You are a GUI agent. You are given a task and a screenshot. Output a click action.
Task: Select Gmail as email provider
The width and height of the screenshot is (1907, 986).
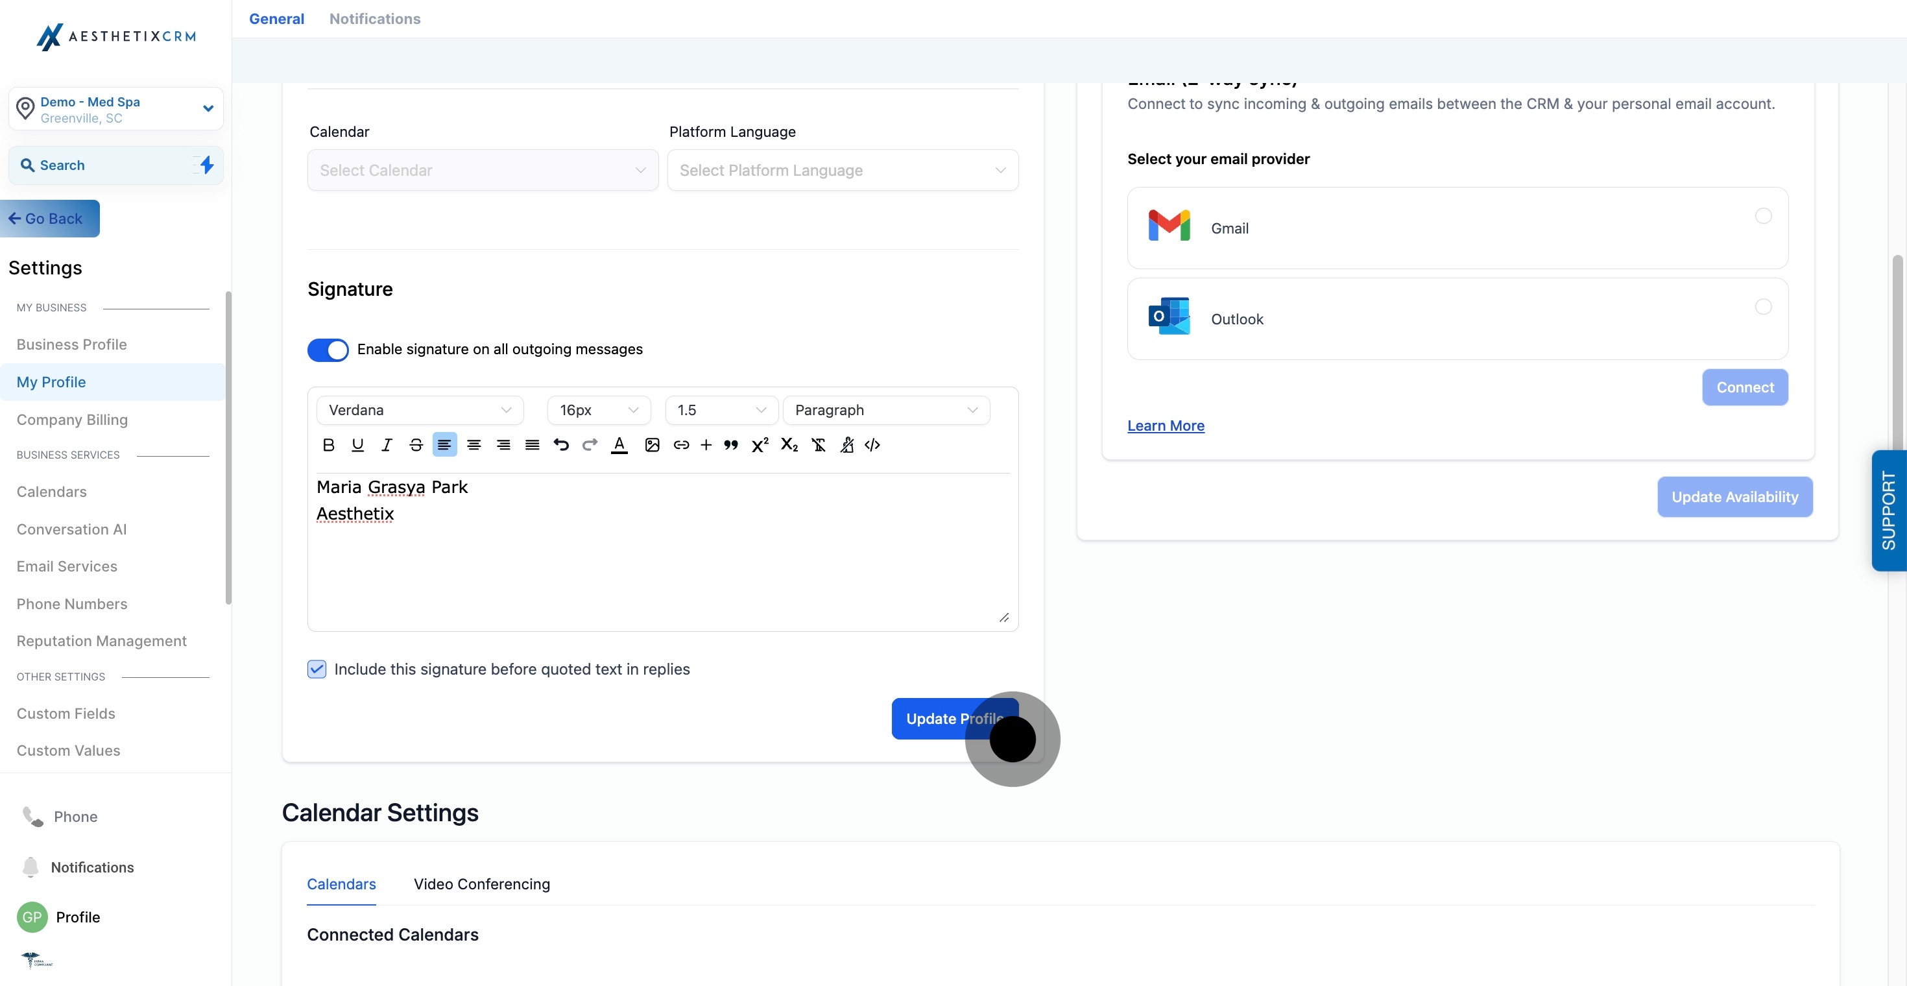(1762, 216)
